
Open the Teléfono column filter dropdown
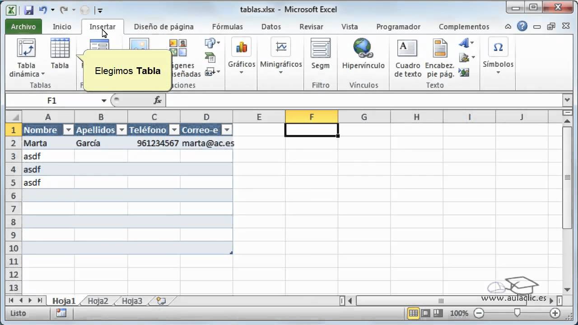(174, 130)
